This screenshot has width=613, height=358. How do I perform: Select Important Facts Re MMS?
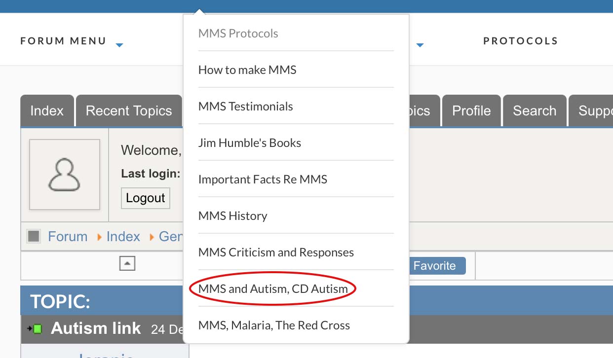point(263,179)
